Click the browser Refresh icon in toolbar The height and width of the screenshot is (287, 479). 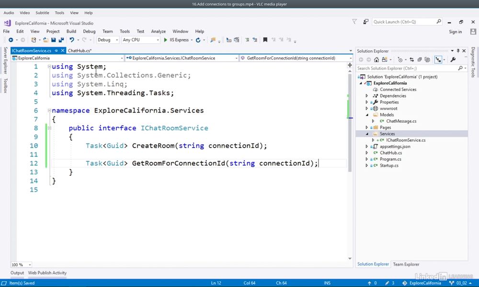[x=198, y=40]
